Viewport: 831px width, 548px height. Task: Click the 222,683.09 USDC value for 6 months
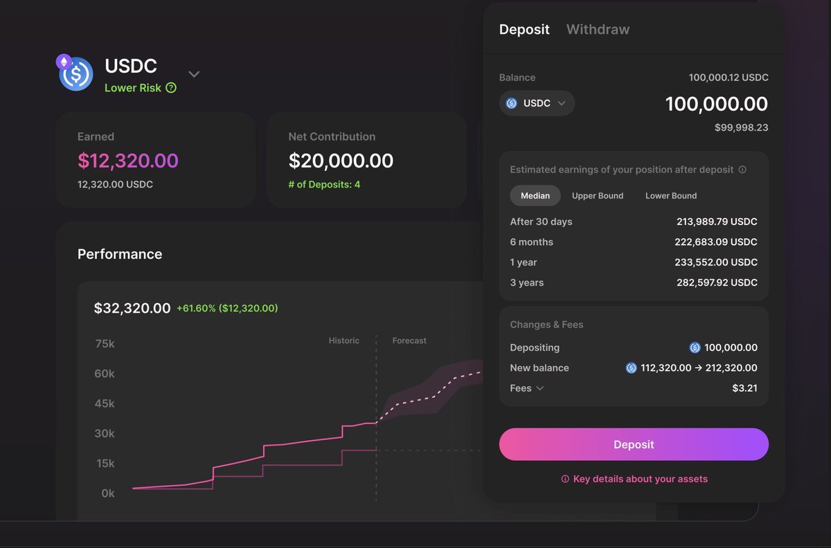click(x=716, y=242)
